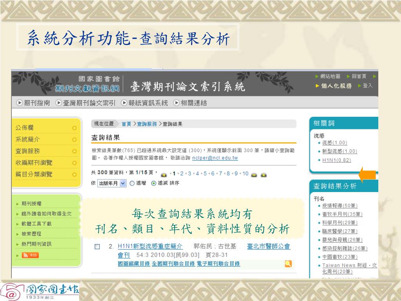The width and height of the screenshot is (401, 301).
Task: Filter by journal 中國畜牧(23筆)
Action: 340,257
